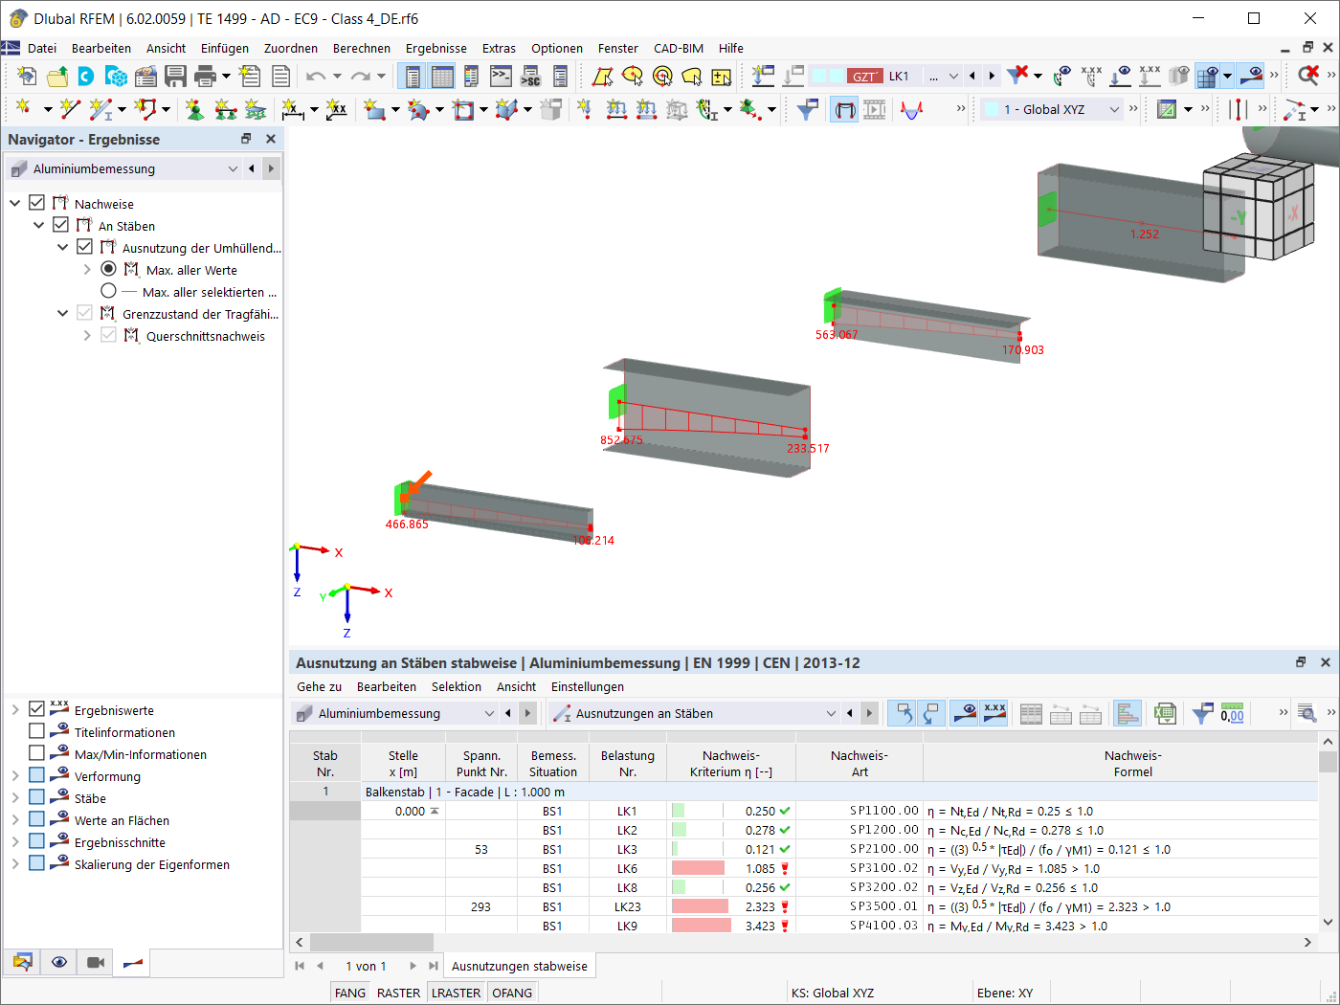The height and width of the screenshot is (1005, 1340).
Task: Click the Block Manager cubes icon
Action: click(117, 77)
